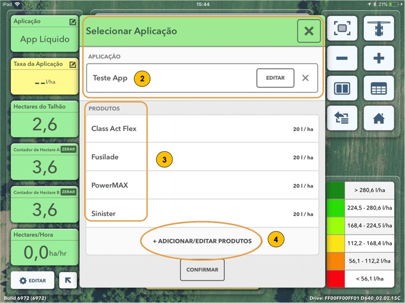
Task: Remove the Teste App selection
Action: click(x=305, y=78)
